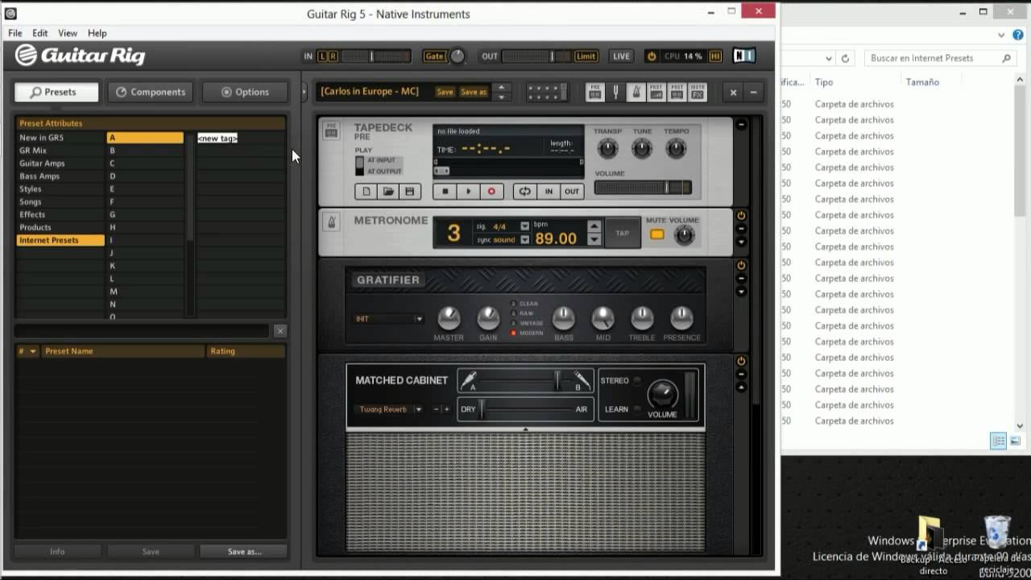The image size is (1031, 580).
Task: Open Metronome sync sound dropdown
Action: (x=525, y=240)
